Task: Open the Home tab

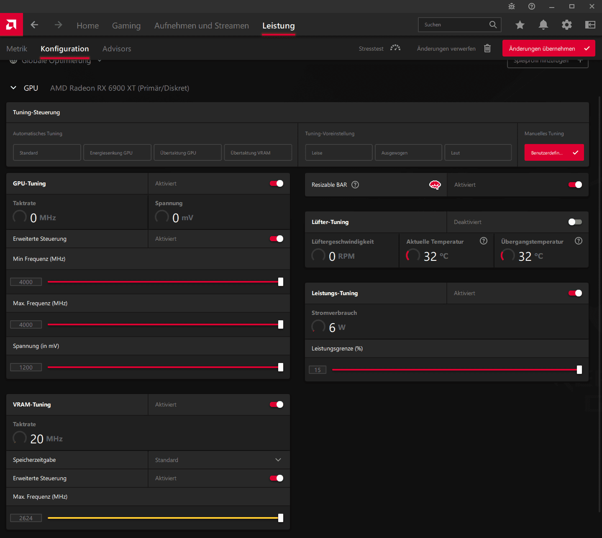Action: (88, 26)
